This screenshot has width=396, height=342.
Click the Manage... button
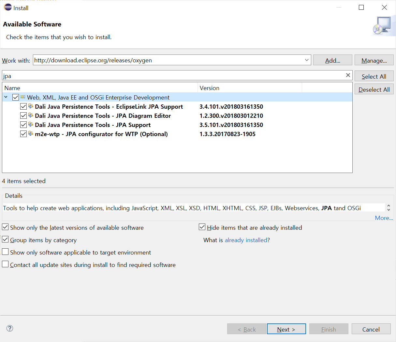point(374,60)
